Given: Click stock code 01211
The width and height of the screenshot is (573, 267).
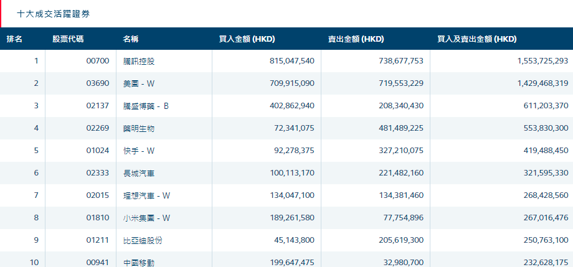Looking at the screenshot, I should click(98, 240).
